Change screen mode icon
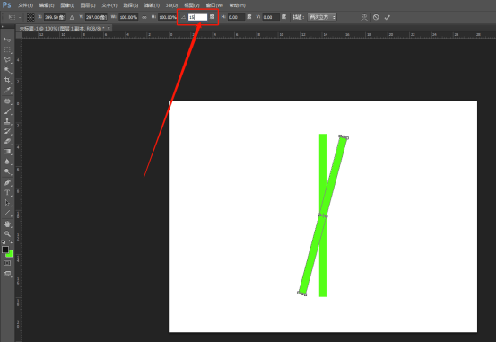The width and height of the screenshot is (497, 342). point(7,274)
